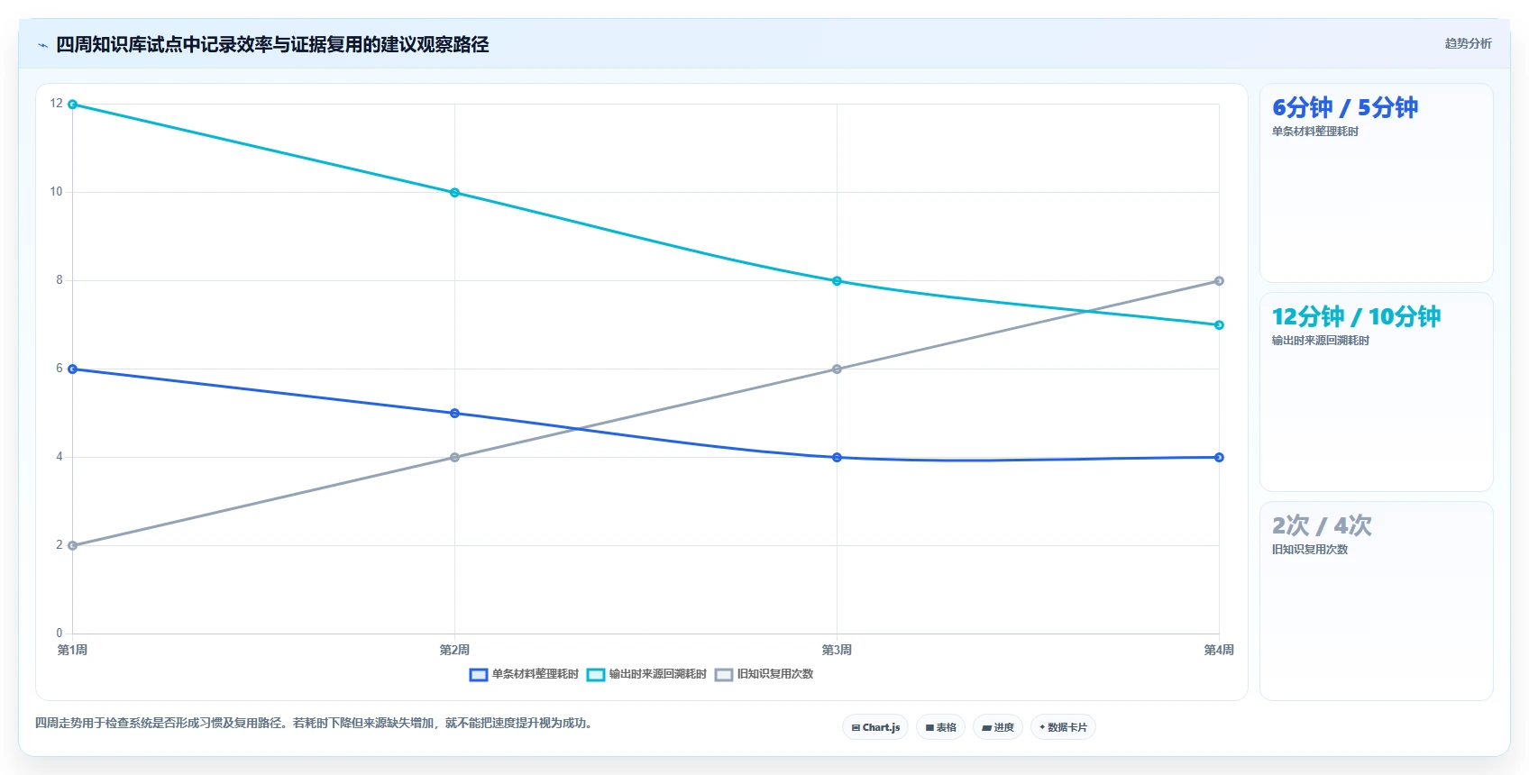Screen dimensions: 1529x775
Task: Click the trend icon beside the panel title
Action: 42,45
